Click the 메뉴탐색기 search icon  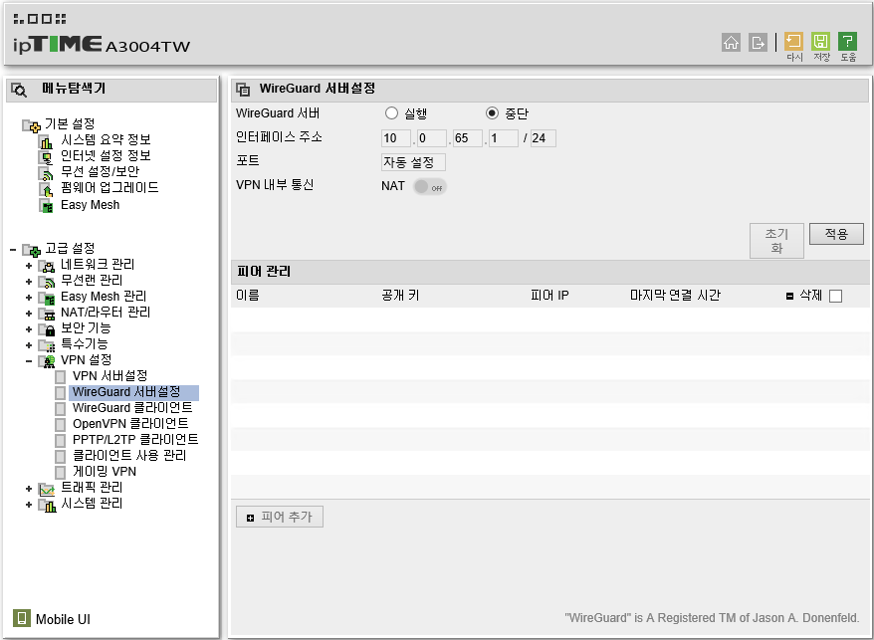tap(20, 90)
